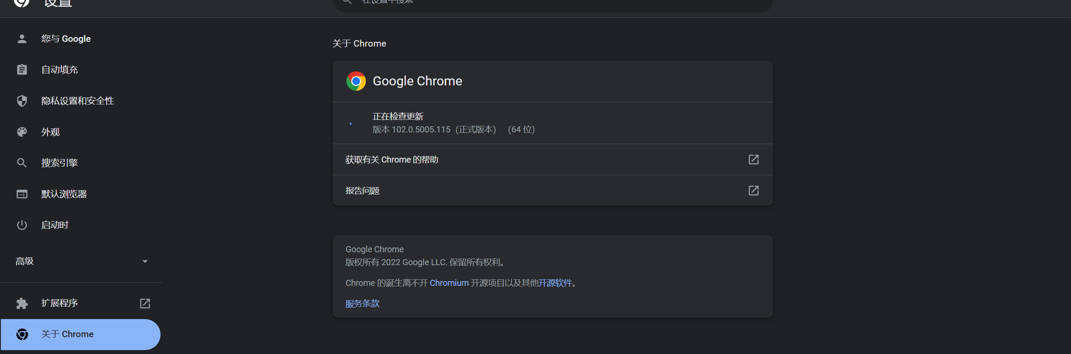This screenshot has width=1071, height=354.
Task: Click the Google Chrome title in the card
Action: click(417, 81)
